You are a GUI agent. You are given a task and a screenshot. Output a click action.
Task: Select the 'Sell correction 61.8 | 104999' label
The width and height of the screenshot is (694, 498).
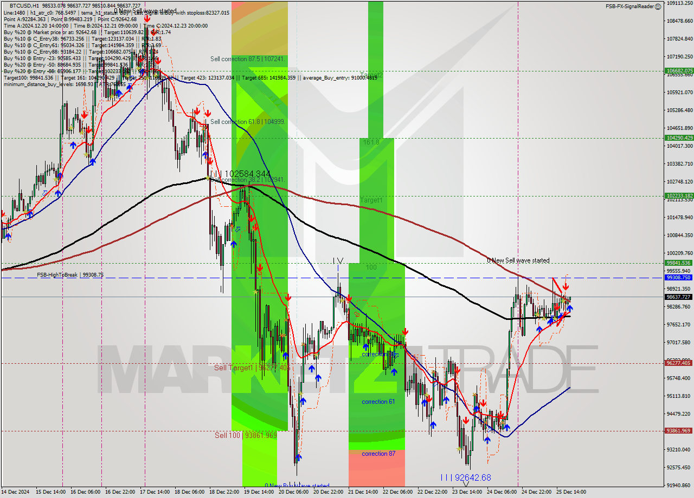248,122
